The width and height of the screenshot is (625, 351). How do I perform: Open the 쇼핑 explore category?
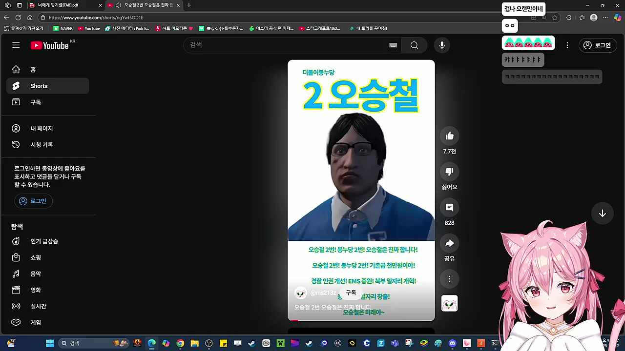[47, 257]
